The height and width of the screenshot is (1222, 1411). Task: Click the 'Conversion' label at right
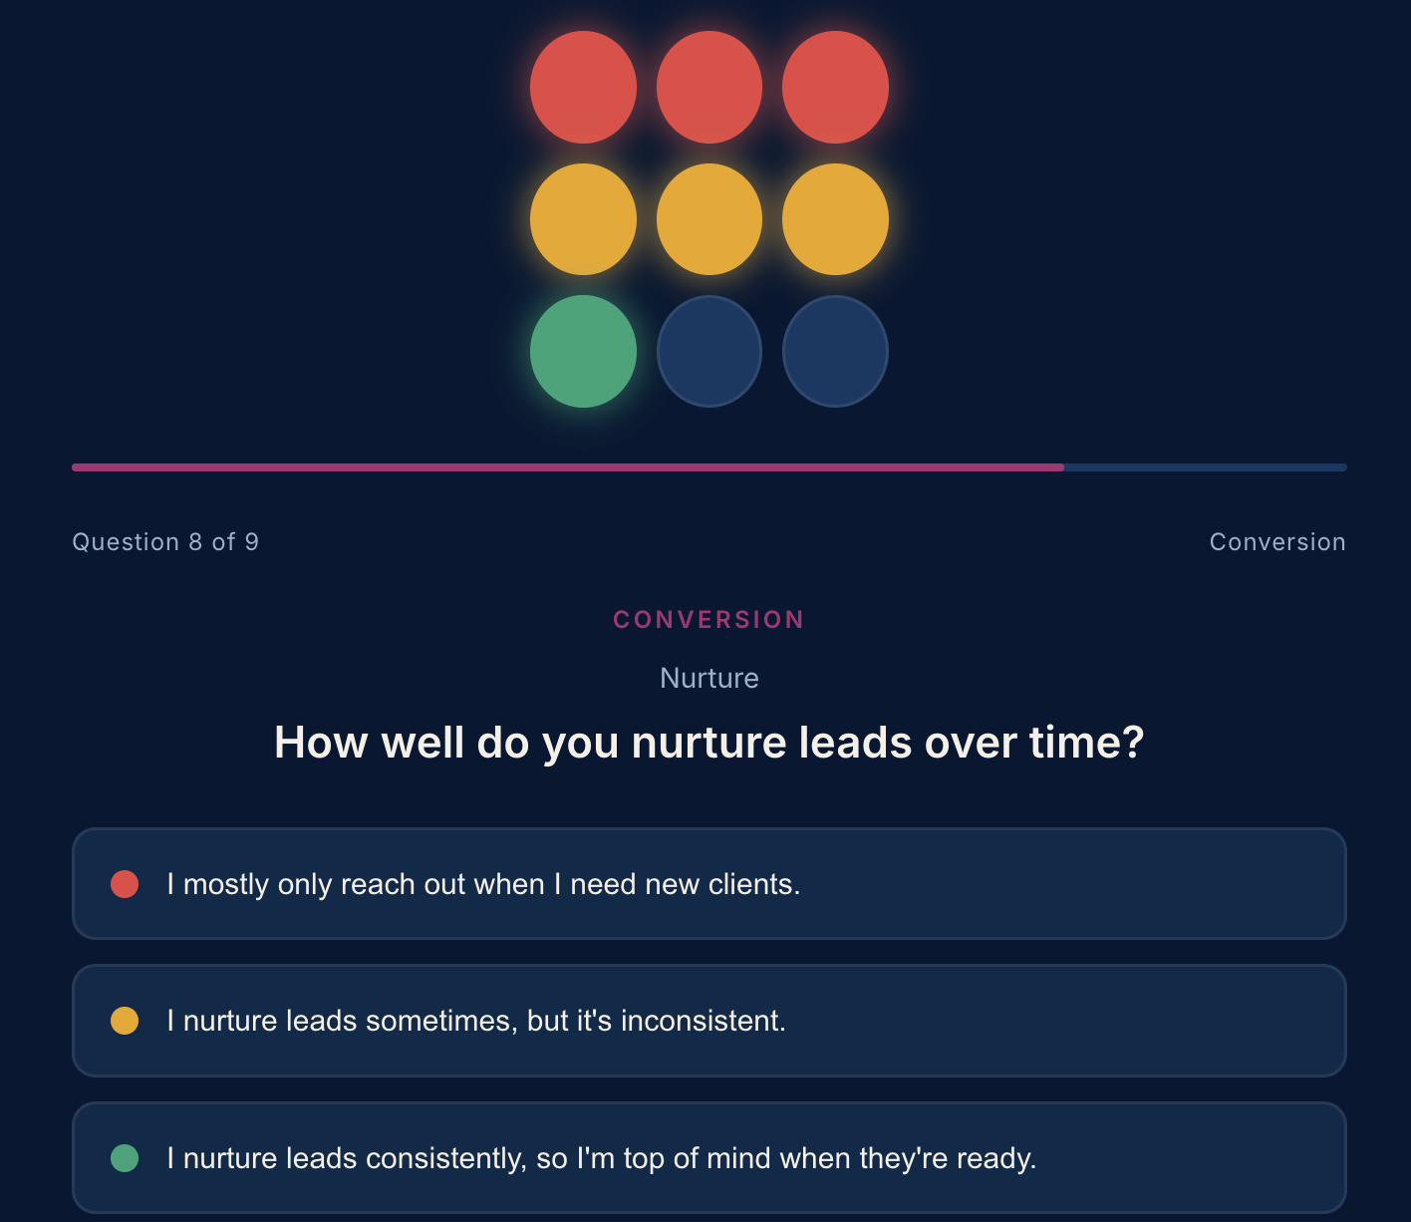pos(1277,542)
